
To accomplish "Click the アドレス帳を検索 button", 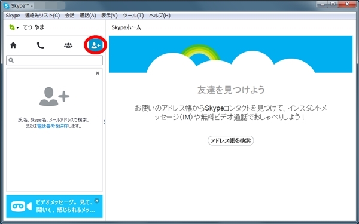I will click(231, 140).
